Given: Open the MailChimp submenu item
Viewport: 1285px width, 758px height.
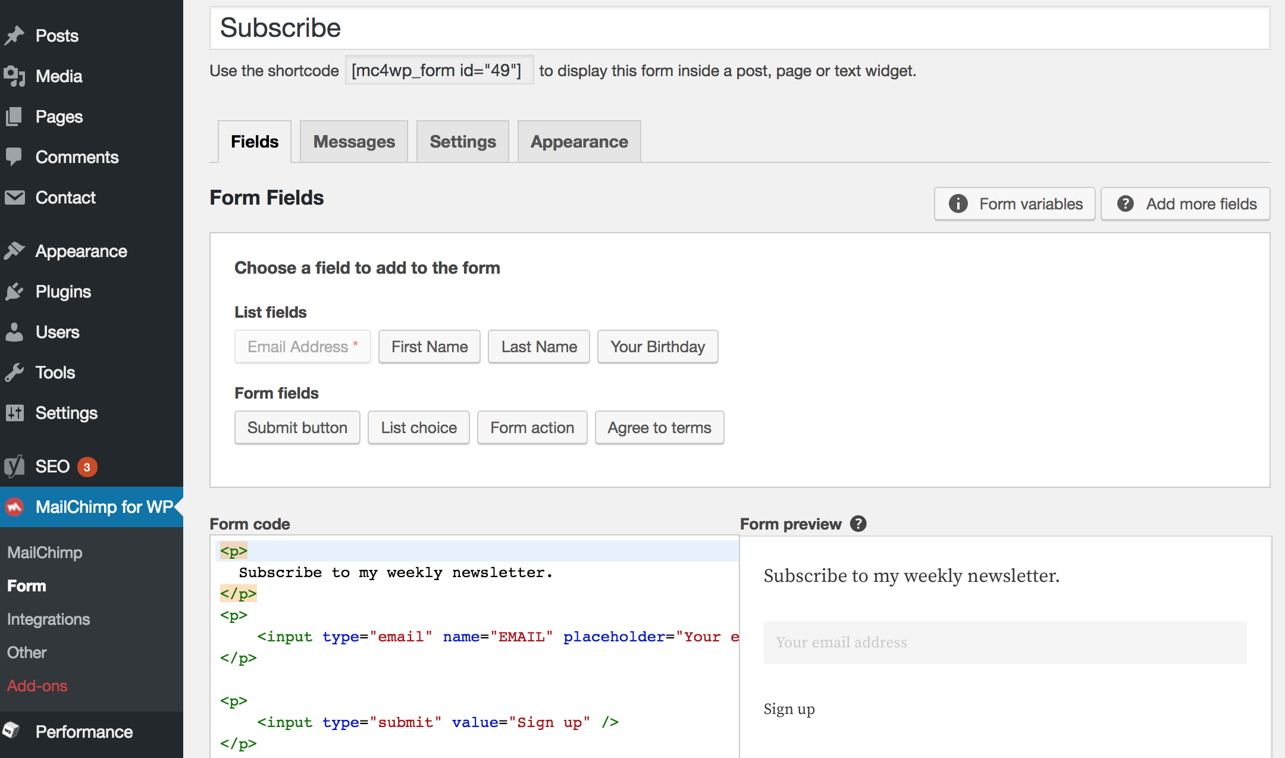Looking at the screenshot, I should coord(45,553).
